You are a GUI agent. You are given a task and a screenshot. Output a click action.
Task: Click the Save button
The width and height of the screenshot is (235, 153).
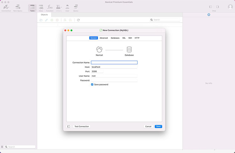click(x=158, y=126)
